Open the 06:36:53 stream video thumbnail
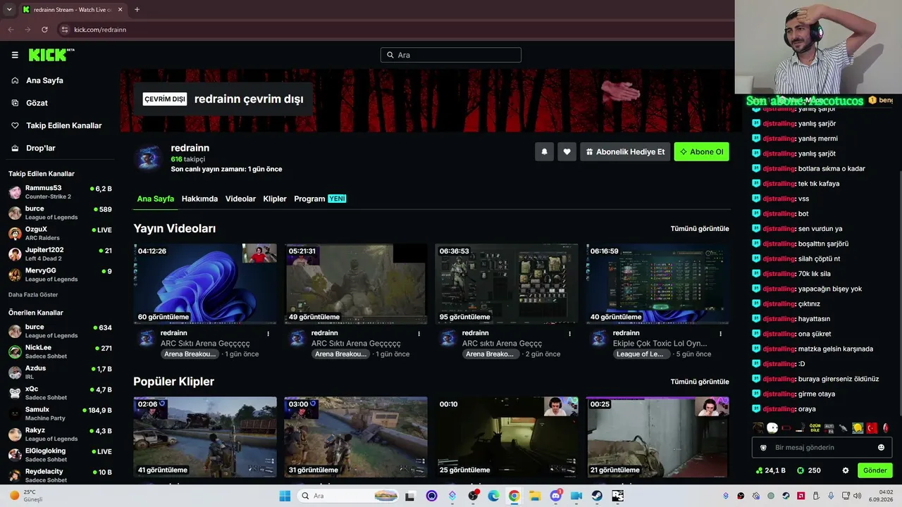 507,284
